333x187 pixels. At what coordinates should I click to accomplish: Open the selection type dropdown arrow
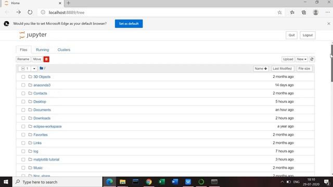[34, 69]
